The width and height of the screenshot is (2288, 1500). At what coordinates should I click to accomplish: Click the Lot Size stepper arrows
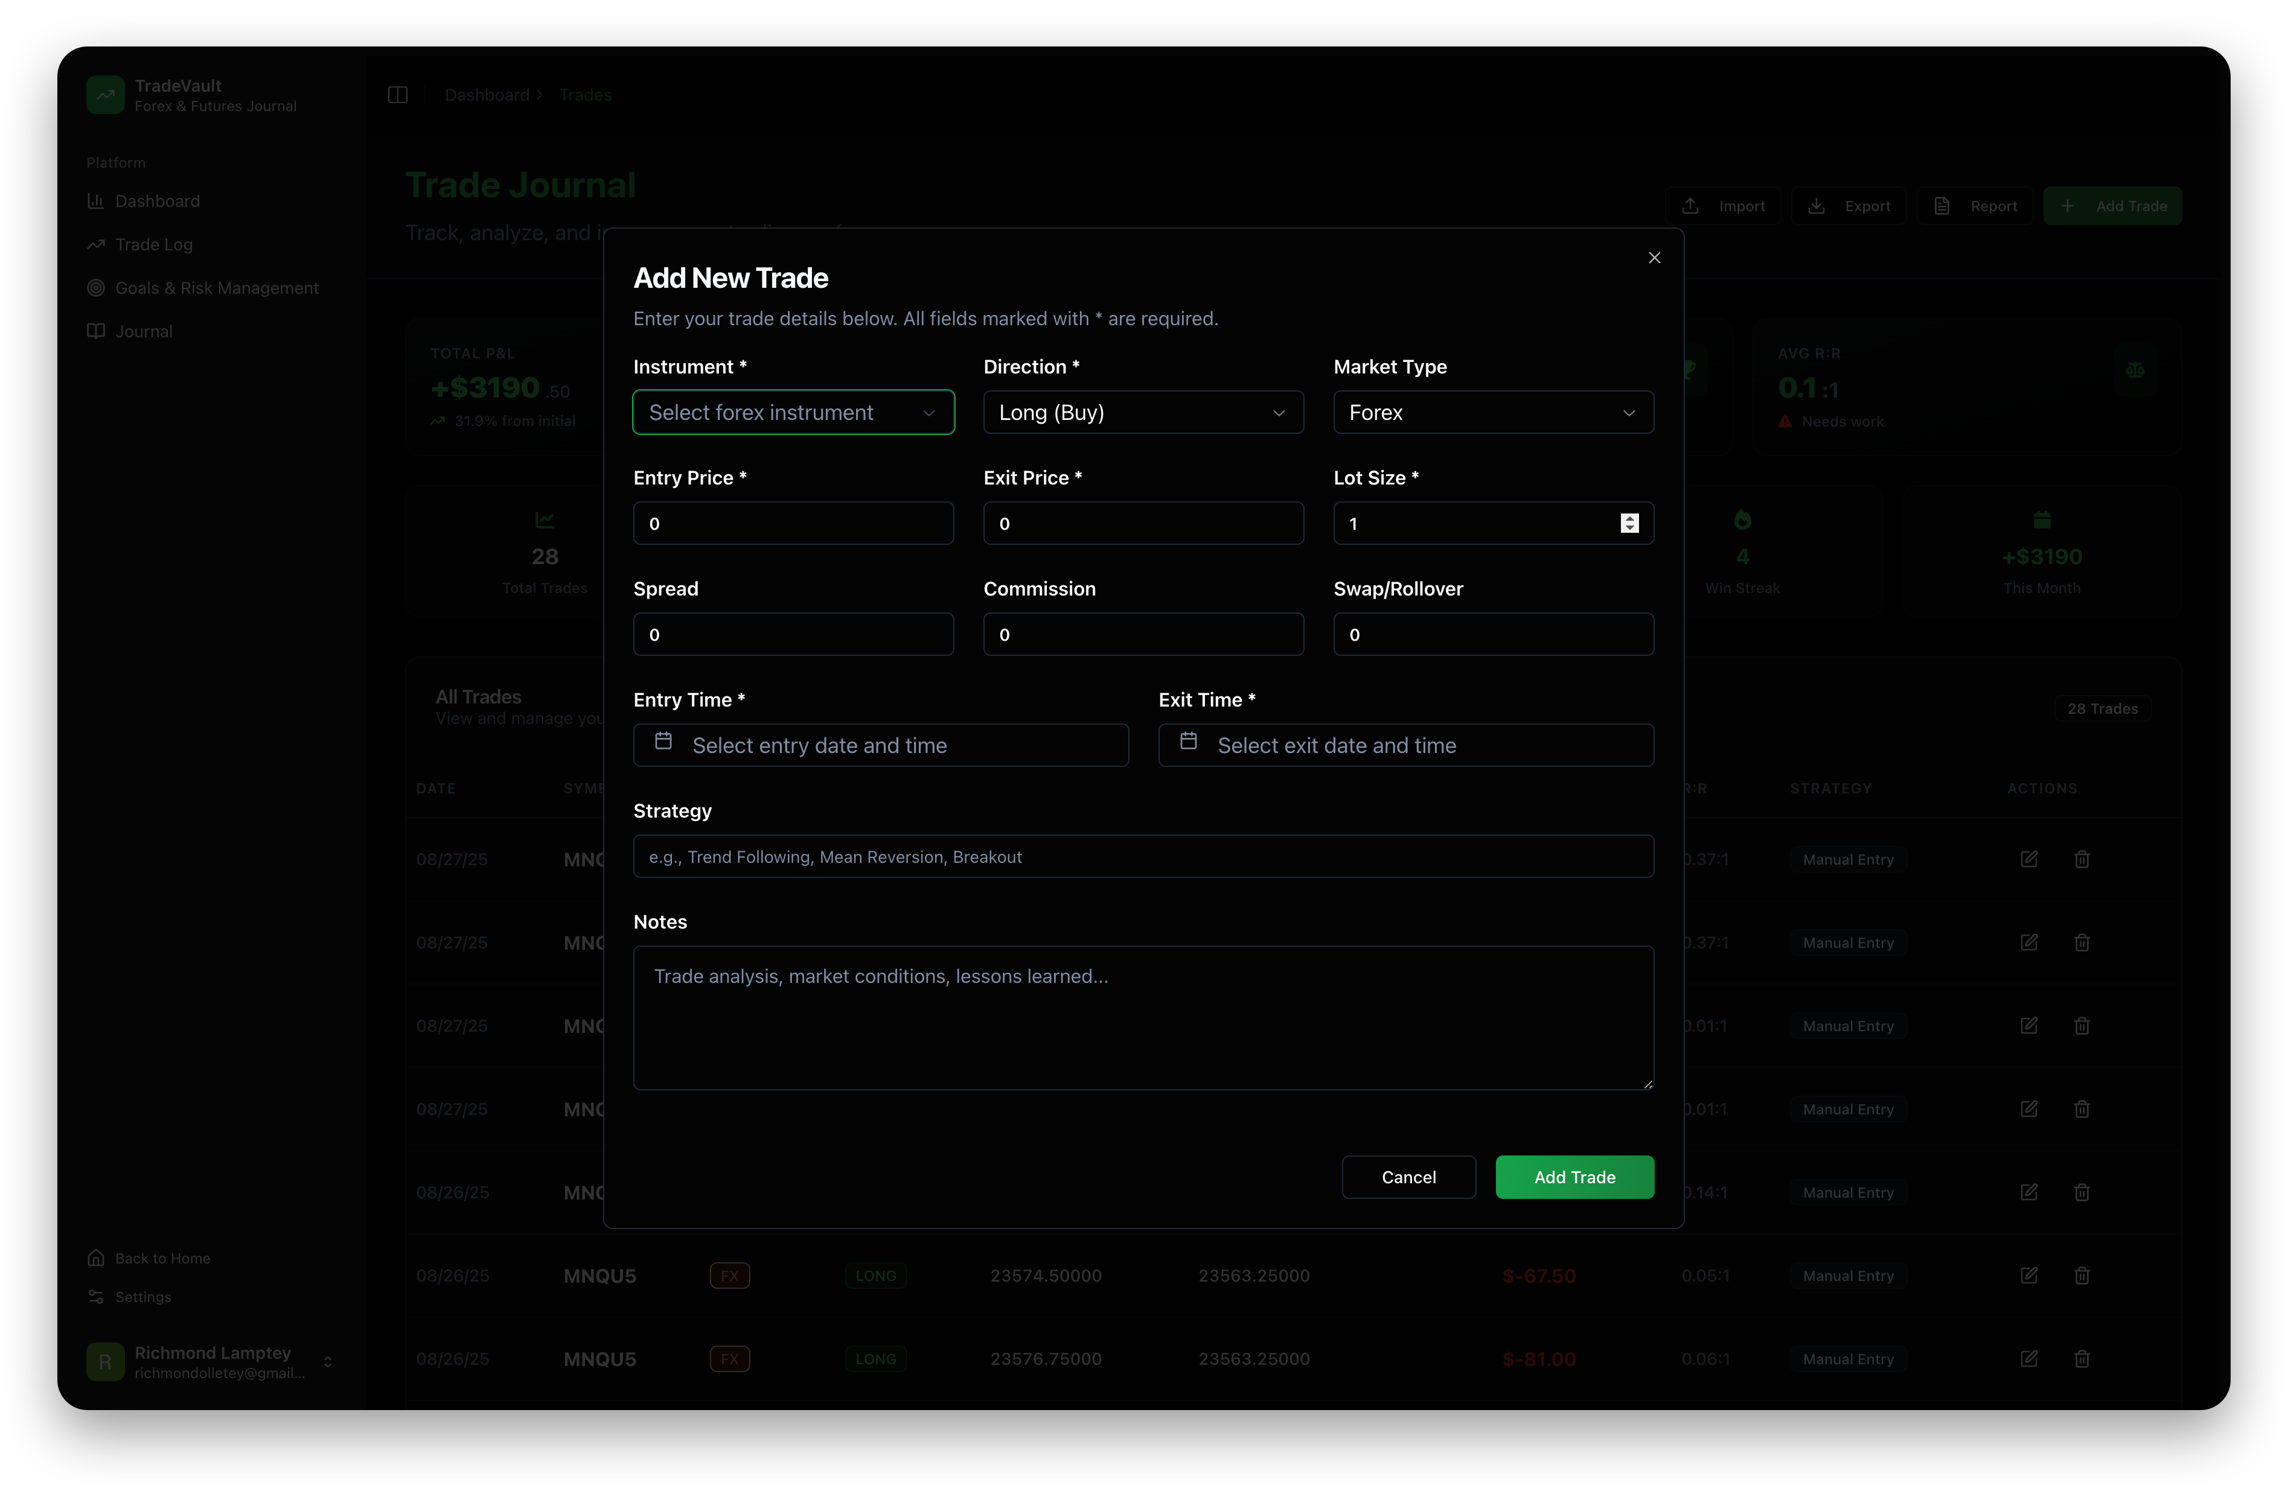click(1629, 524)
